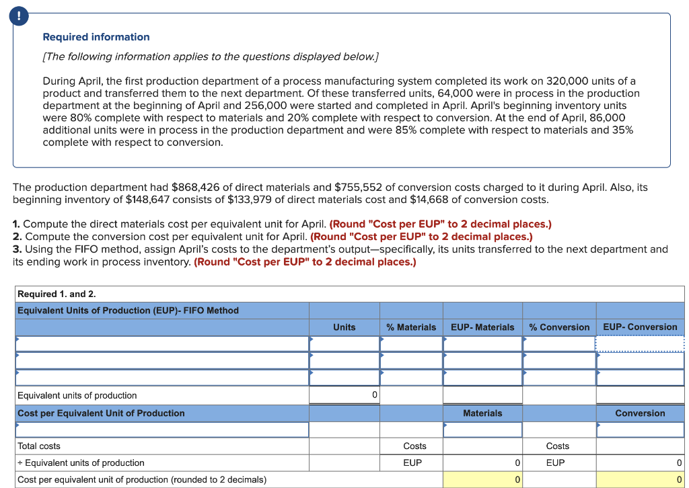Click the blue exclamation information icon
Image resolution: width=689 pixels, height=488 pixels.
point(18,16)
